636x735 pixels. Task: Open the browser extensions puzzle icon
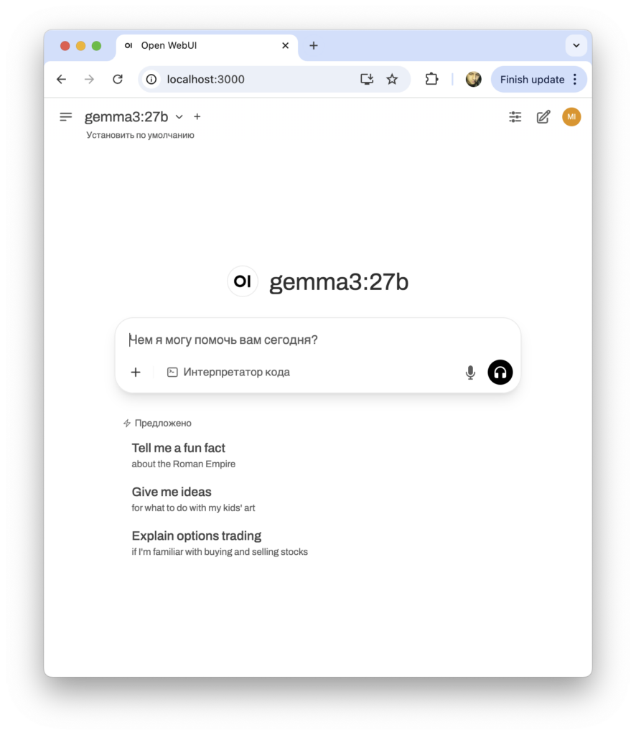point(431,79)
